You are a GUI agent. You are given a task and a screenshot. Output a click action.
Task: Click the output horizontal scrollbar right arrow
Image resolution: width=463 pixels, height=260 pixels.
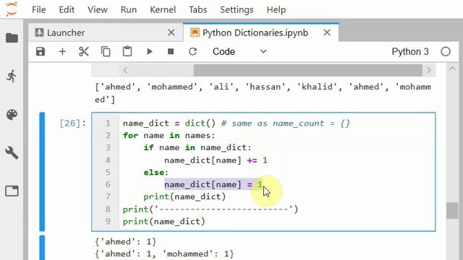click(428, 71)
